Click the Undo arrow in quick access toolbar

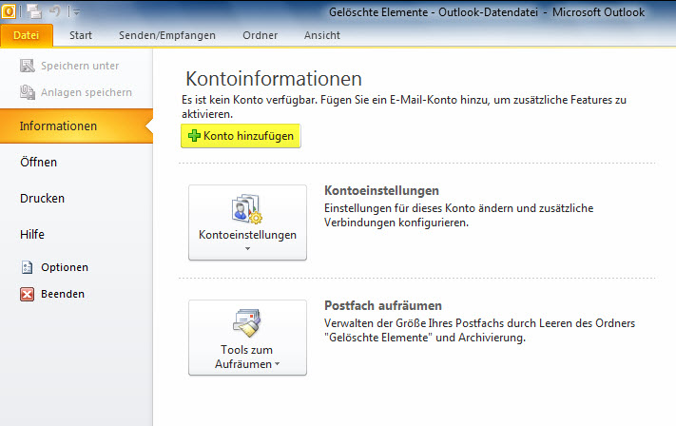point(56,12)
